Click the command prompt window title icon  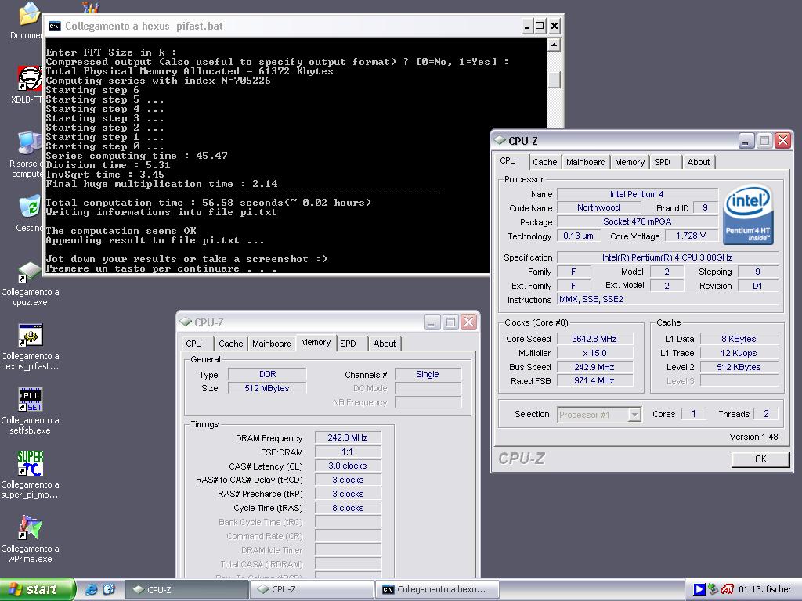[54, 26]
